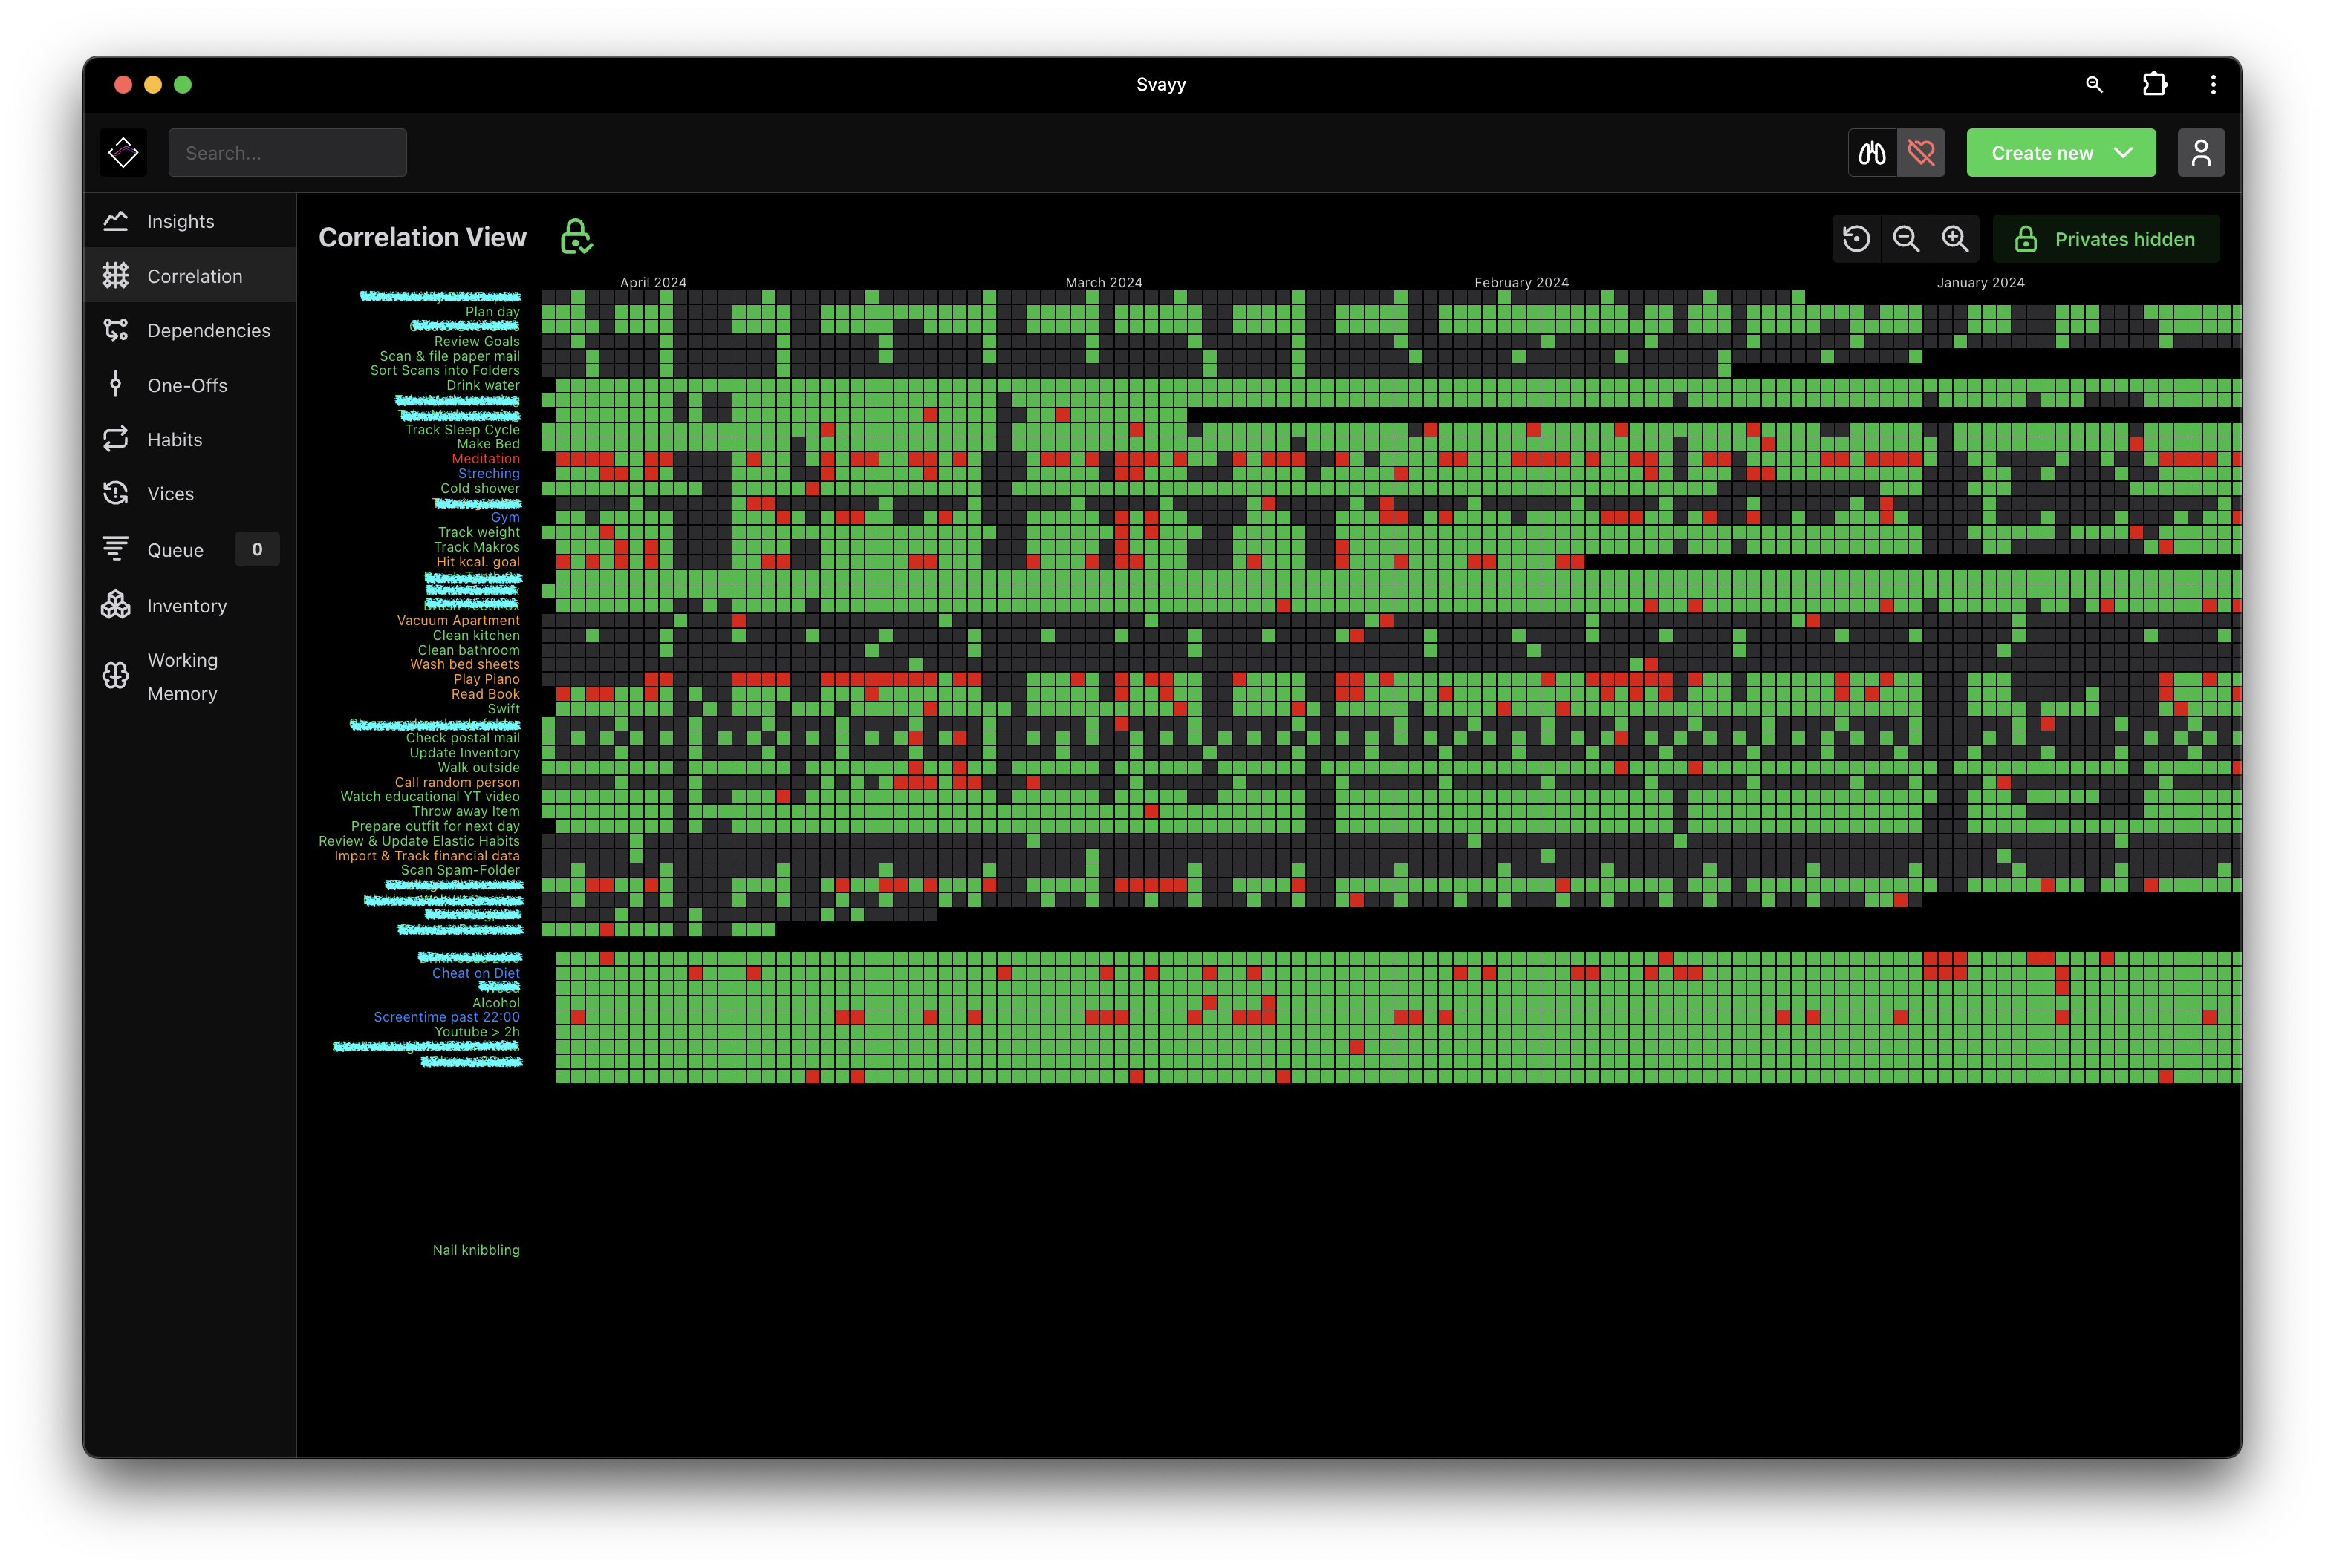
Task: Zoom in the correlation grid
Action: [x=1955, y=239]
